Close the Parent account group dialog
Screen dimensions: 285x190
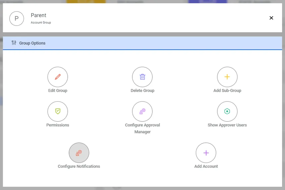pos(271,18)
